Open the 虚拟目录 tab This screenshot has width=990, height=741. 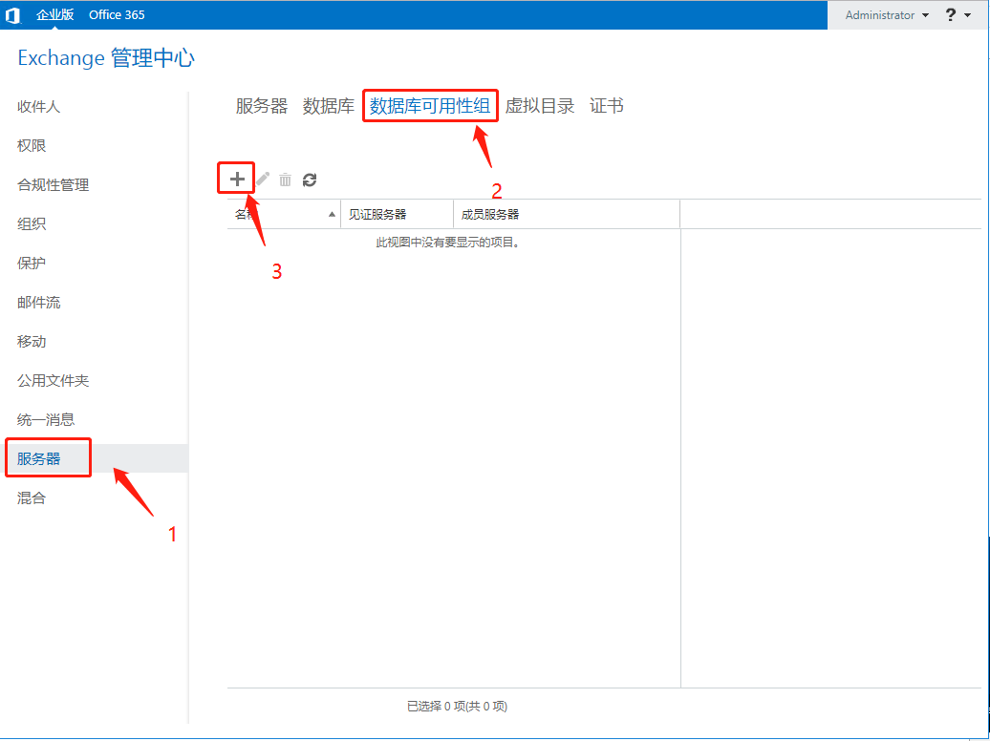[x=540, y=106]
